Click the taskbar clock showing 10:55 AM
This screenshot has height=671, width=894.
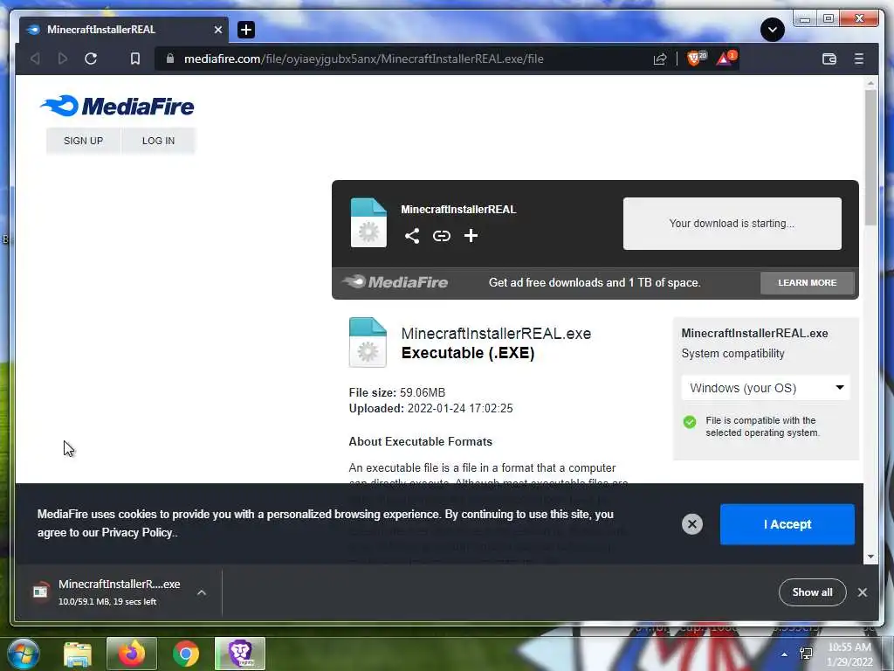[x=849, y=654]
